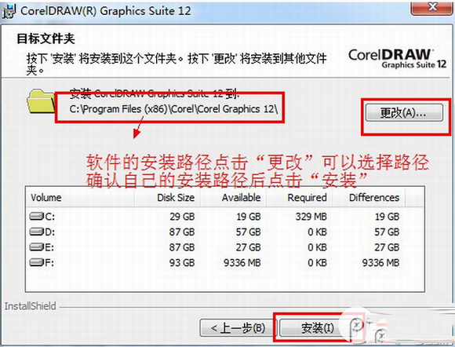Go back with the 上一步(B) button

pos(238,328)
